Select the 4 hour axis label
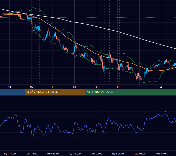This screenshot has width=176, height=156. click(x=161, y=87)
